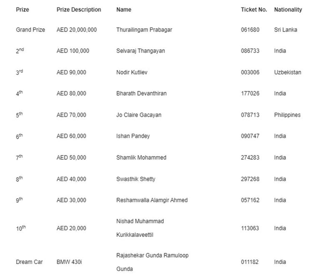333x275 pixels.
Task: Select Jo Claire Gacayan's name
Action: (139, 115)
